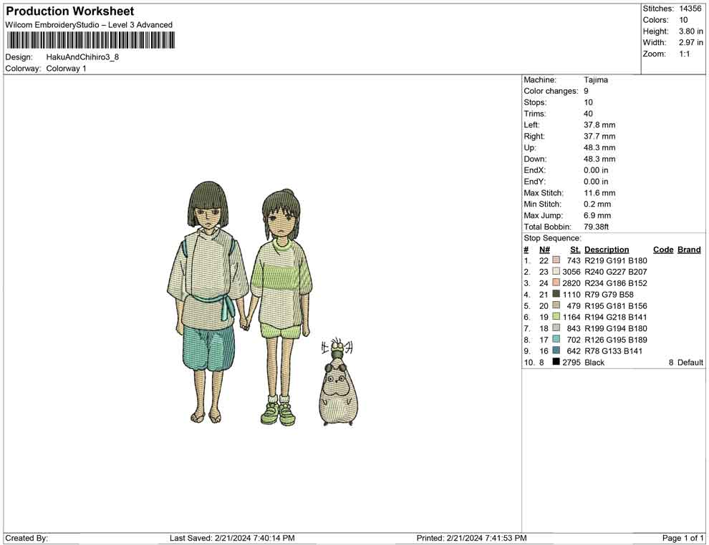Click the Zoom value '1:1'
709x545 pixels.
click(x=685, y=54)
